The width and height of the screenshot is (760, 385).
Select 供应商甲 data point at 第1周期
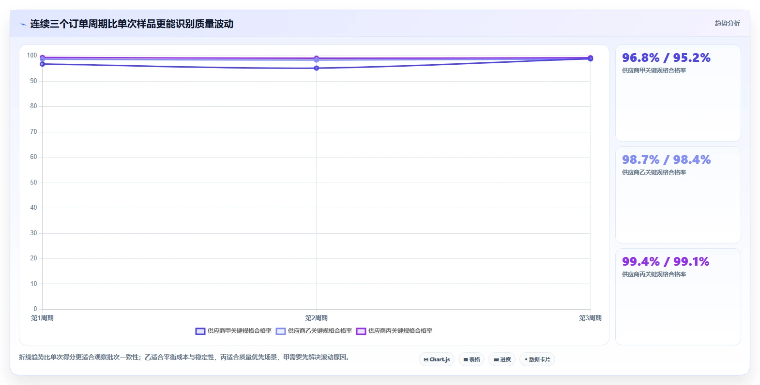pyautogui.click(x=42, y=64)
